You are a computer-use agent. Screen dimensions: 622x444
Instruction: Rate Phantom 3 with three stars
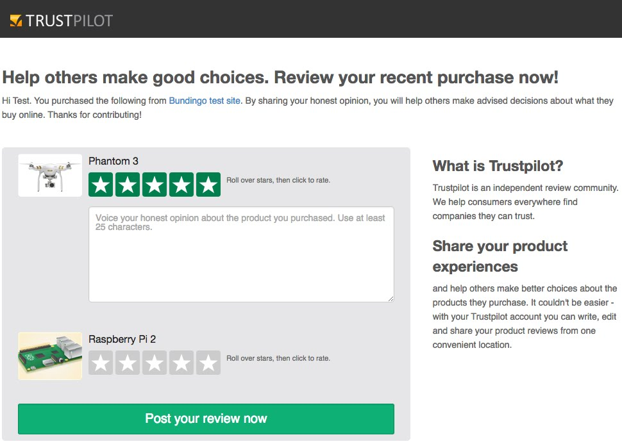click(x=155, y=185)
